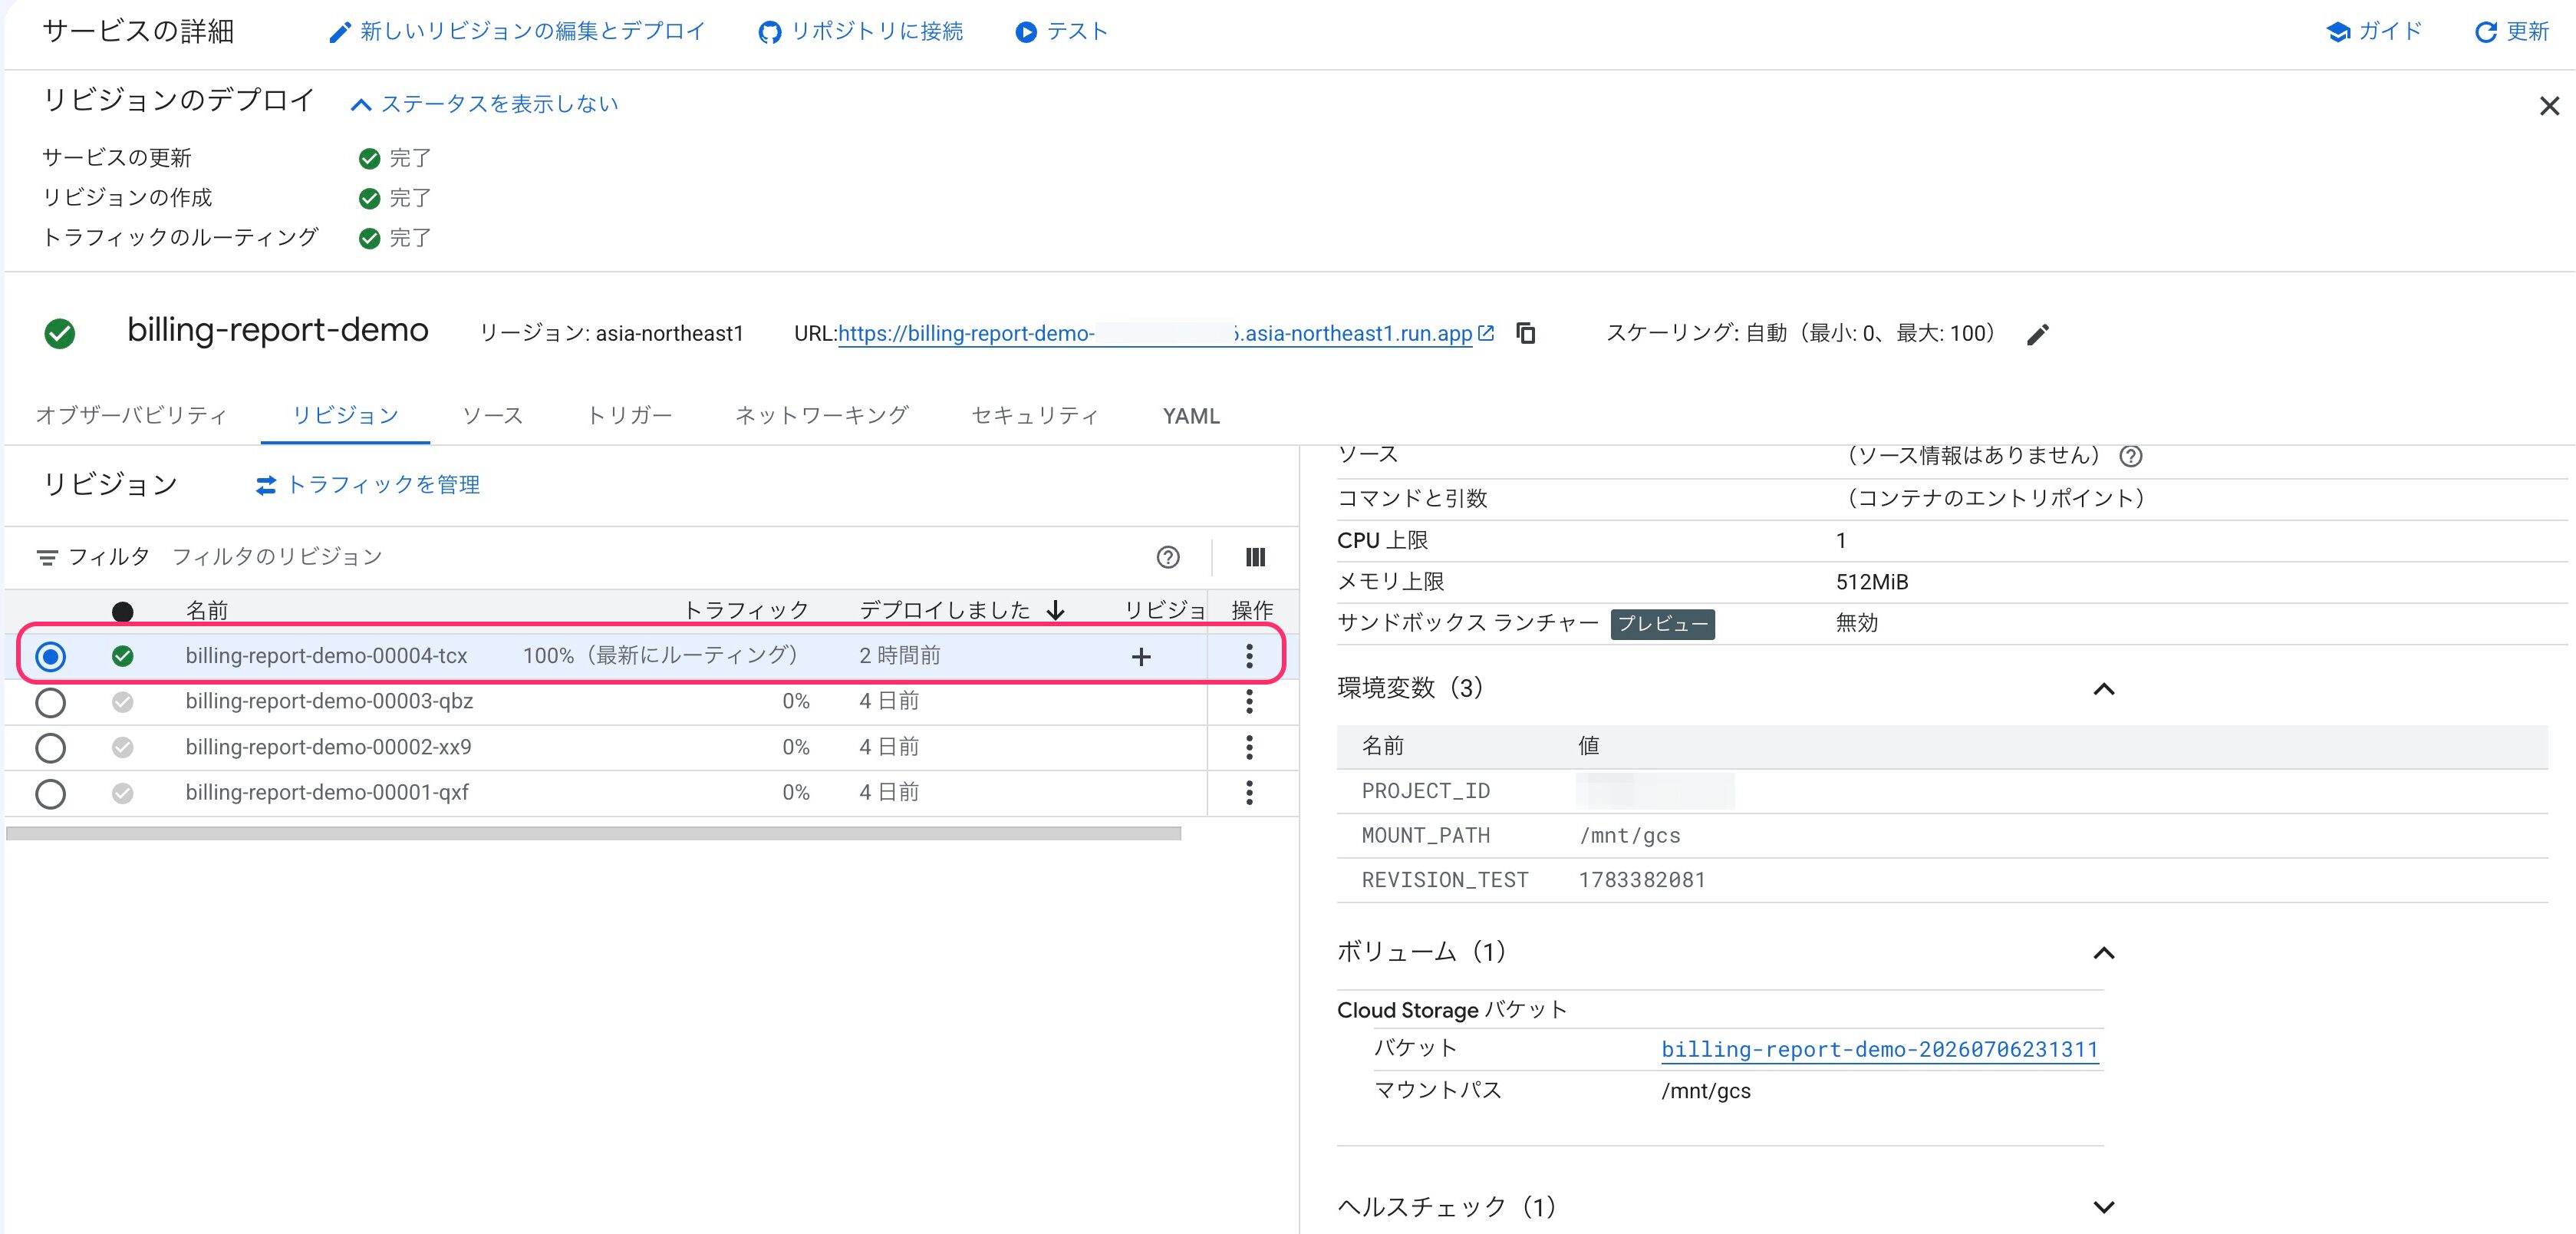Screen dimensions: 2576x1234
Task: Click gray status icon of revision 00001-qxf
Action: pyautogui.click(x=123, y=793)
